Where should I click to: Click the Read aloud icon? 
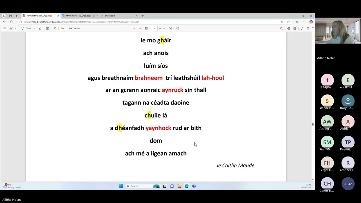coord(55,28)
